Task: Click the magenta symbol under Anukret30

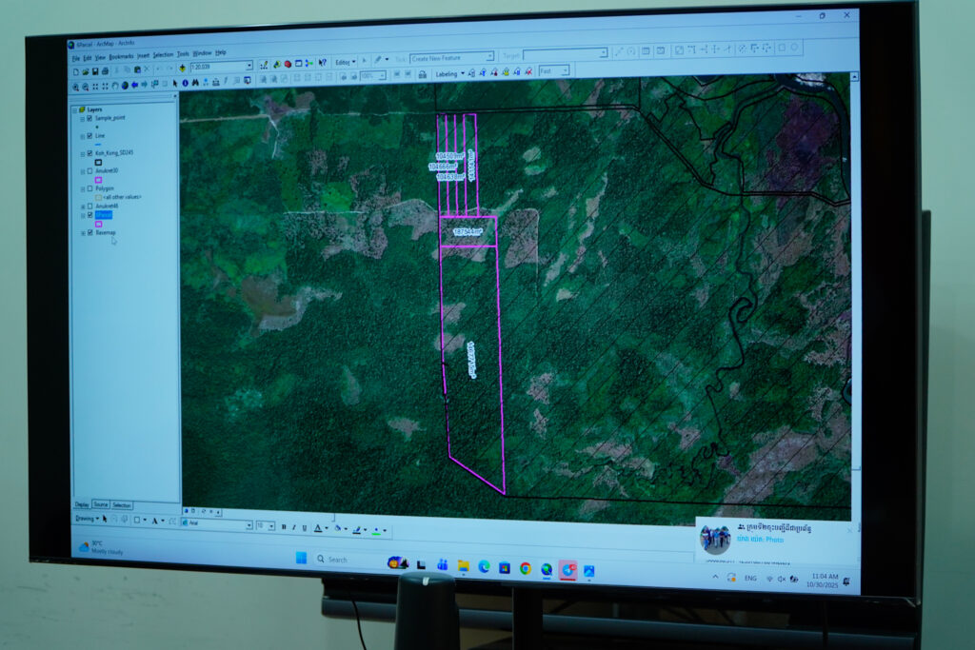Action: [98, 180]
